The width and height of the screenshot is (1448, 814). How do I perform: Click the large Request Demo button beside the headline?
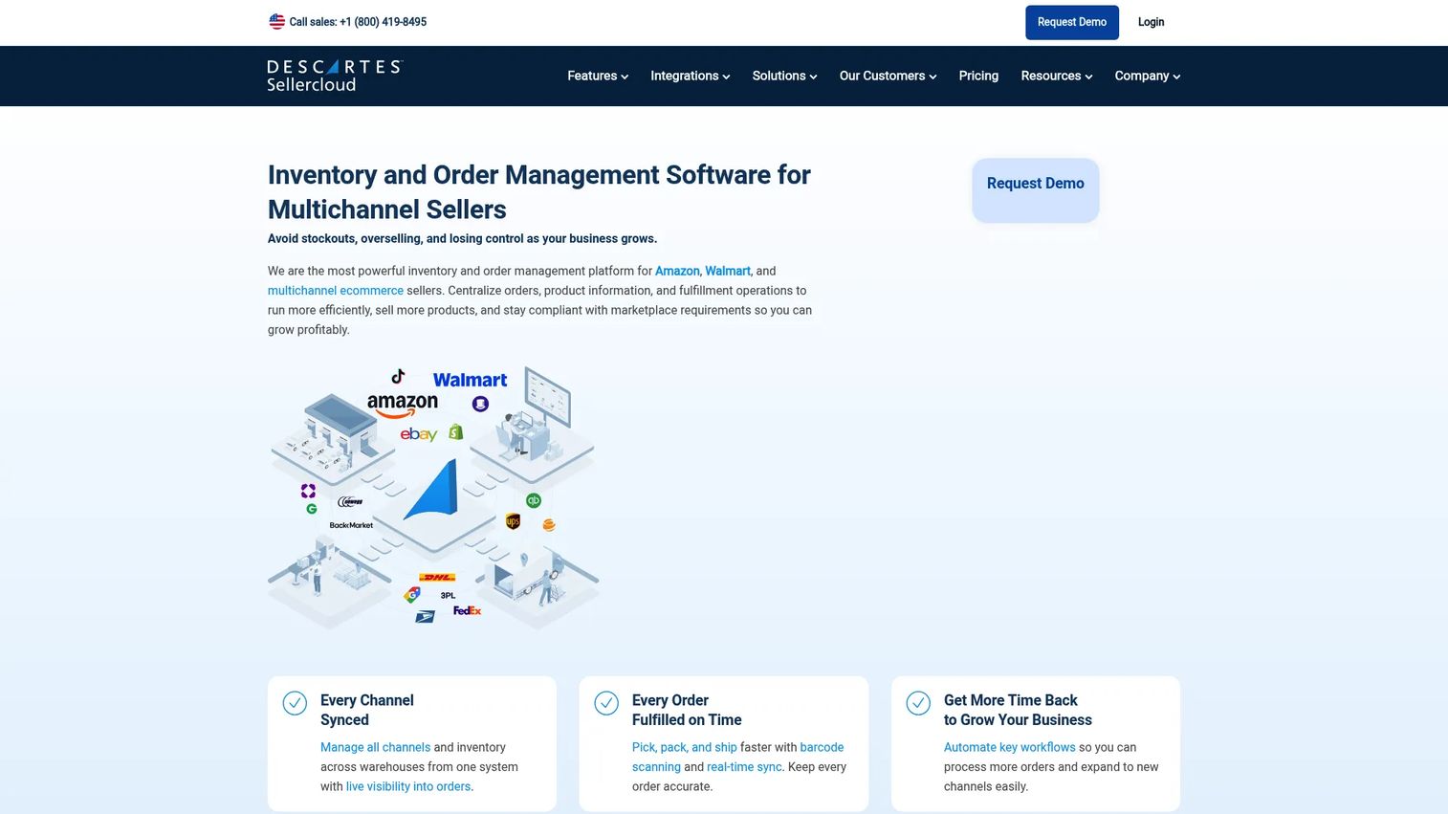pyautogui.click(x=1035, y=190)
